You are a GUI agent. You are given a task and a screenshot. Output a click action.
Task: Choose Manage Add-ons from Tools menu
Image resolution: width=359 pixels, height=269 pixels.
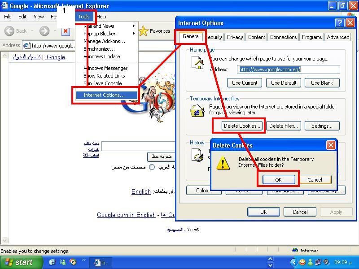click(x=104, y=41)
